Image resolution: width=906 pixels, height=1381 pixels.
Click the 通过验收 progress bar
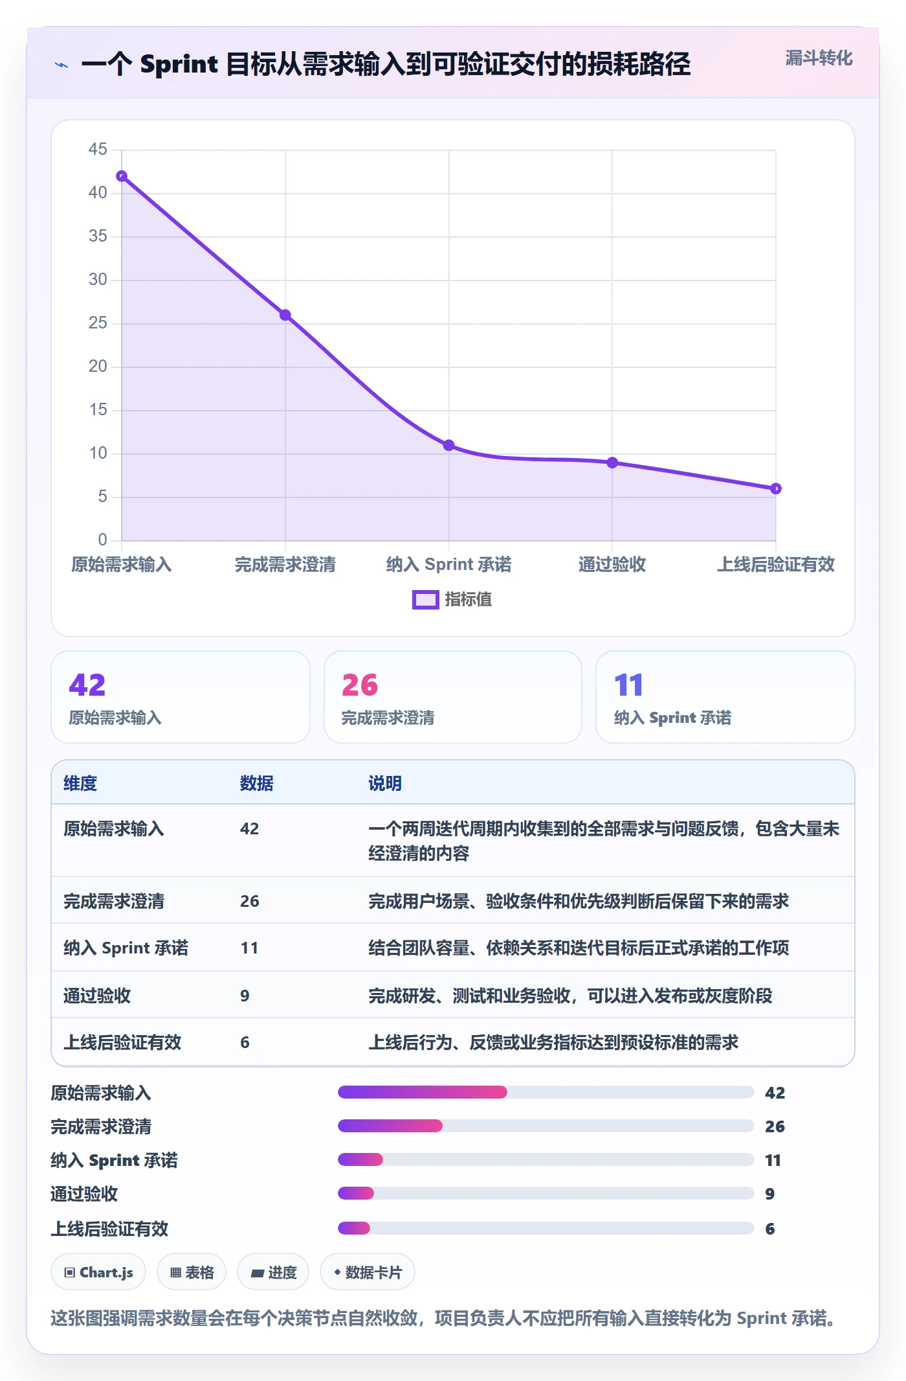pos(546,1193)
